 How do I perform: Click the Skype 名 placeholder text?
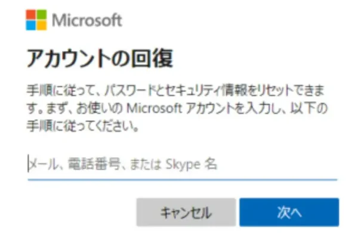(x=193, y=164)
